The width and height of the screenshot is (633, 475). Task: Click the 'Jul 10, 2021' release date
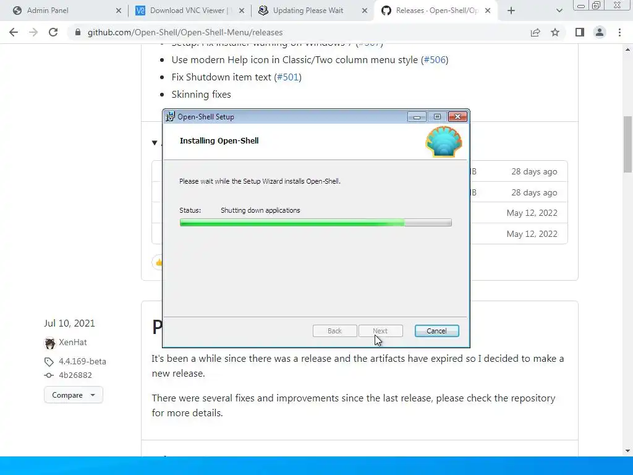tap(69, 323)
